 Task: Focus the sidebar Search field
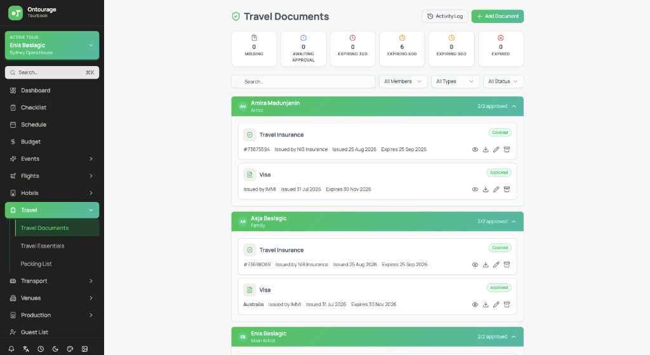pos(52,72)
